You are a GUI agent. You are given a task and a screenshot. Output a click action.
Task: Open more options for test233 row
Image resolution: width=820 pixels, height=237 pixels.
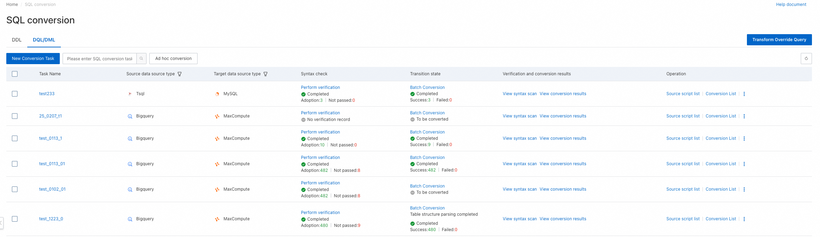click(x=744, y=94)
